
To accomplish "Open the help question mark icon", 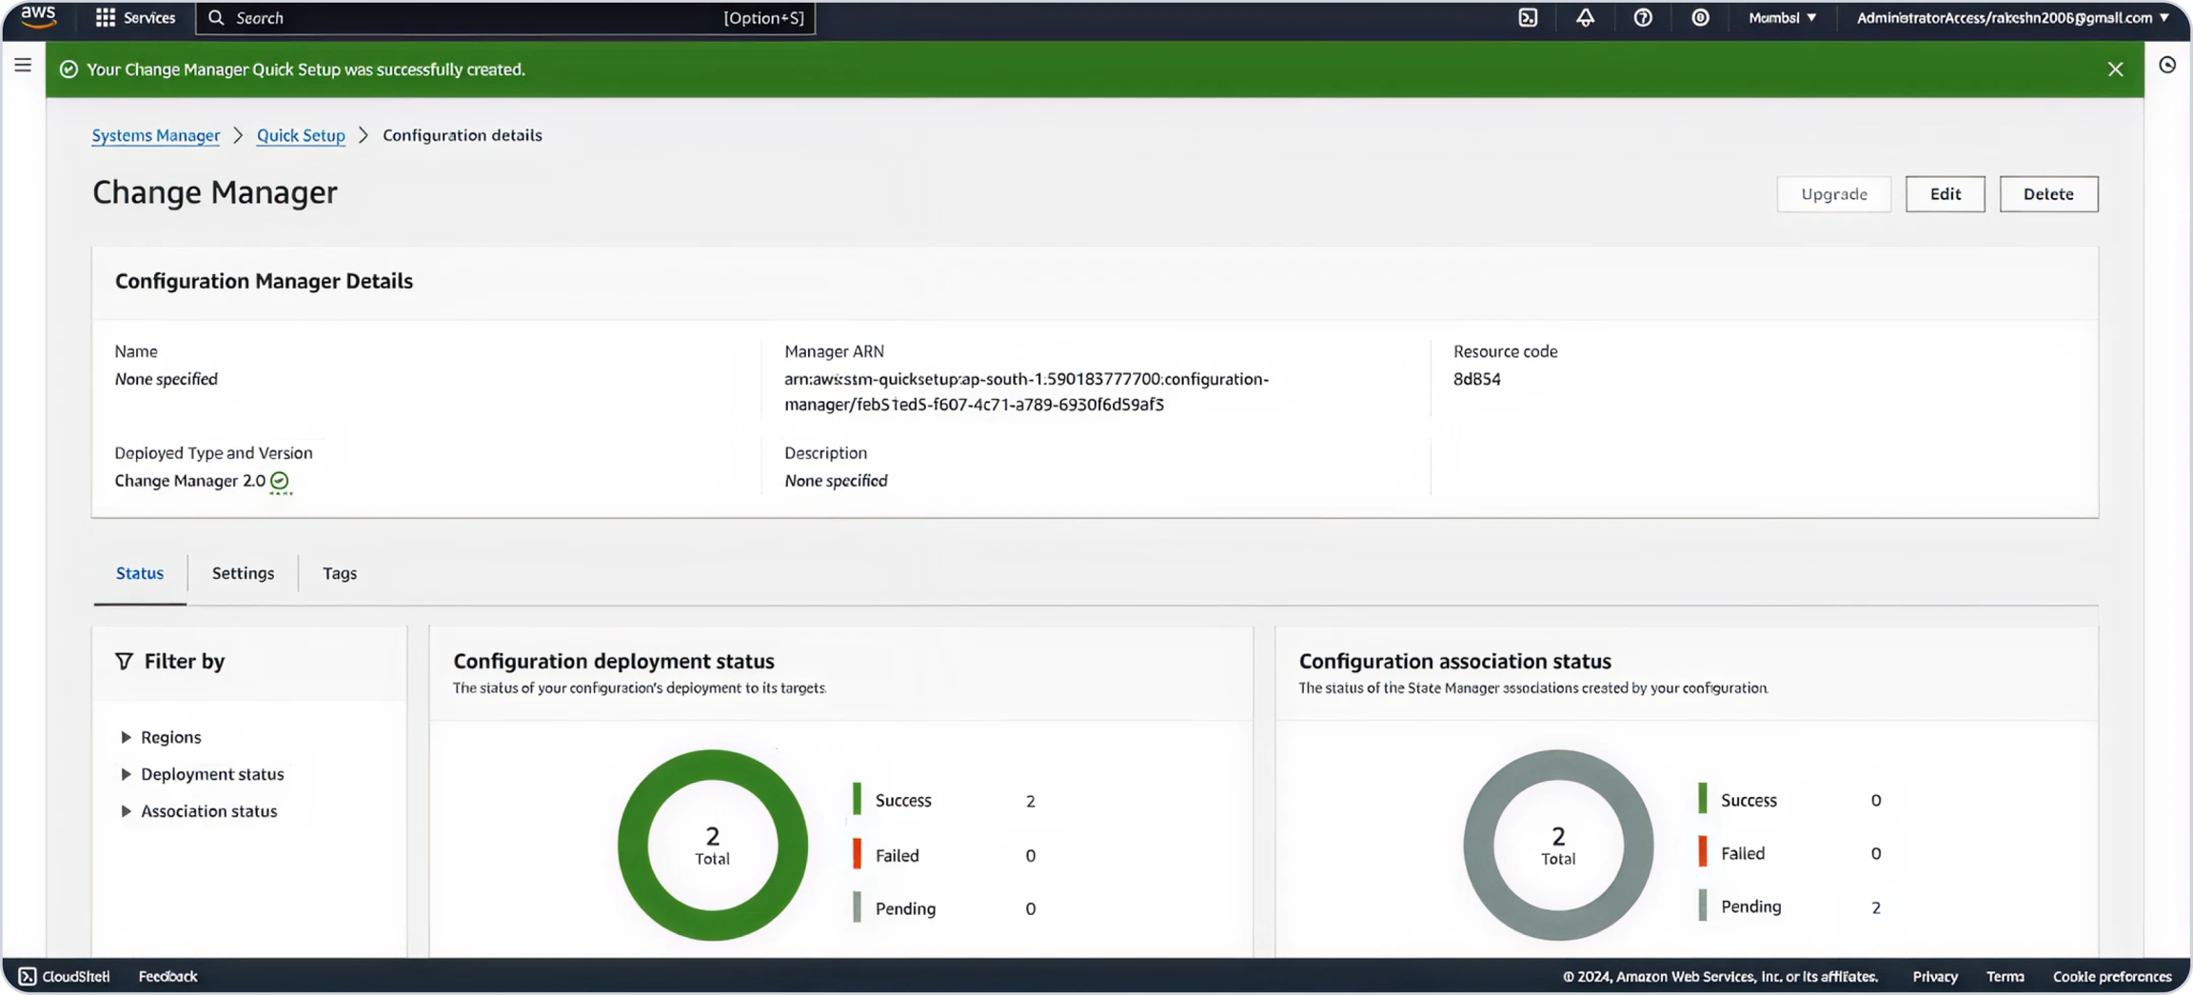I will 1643,18.
